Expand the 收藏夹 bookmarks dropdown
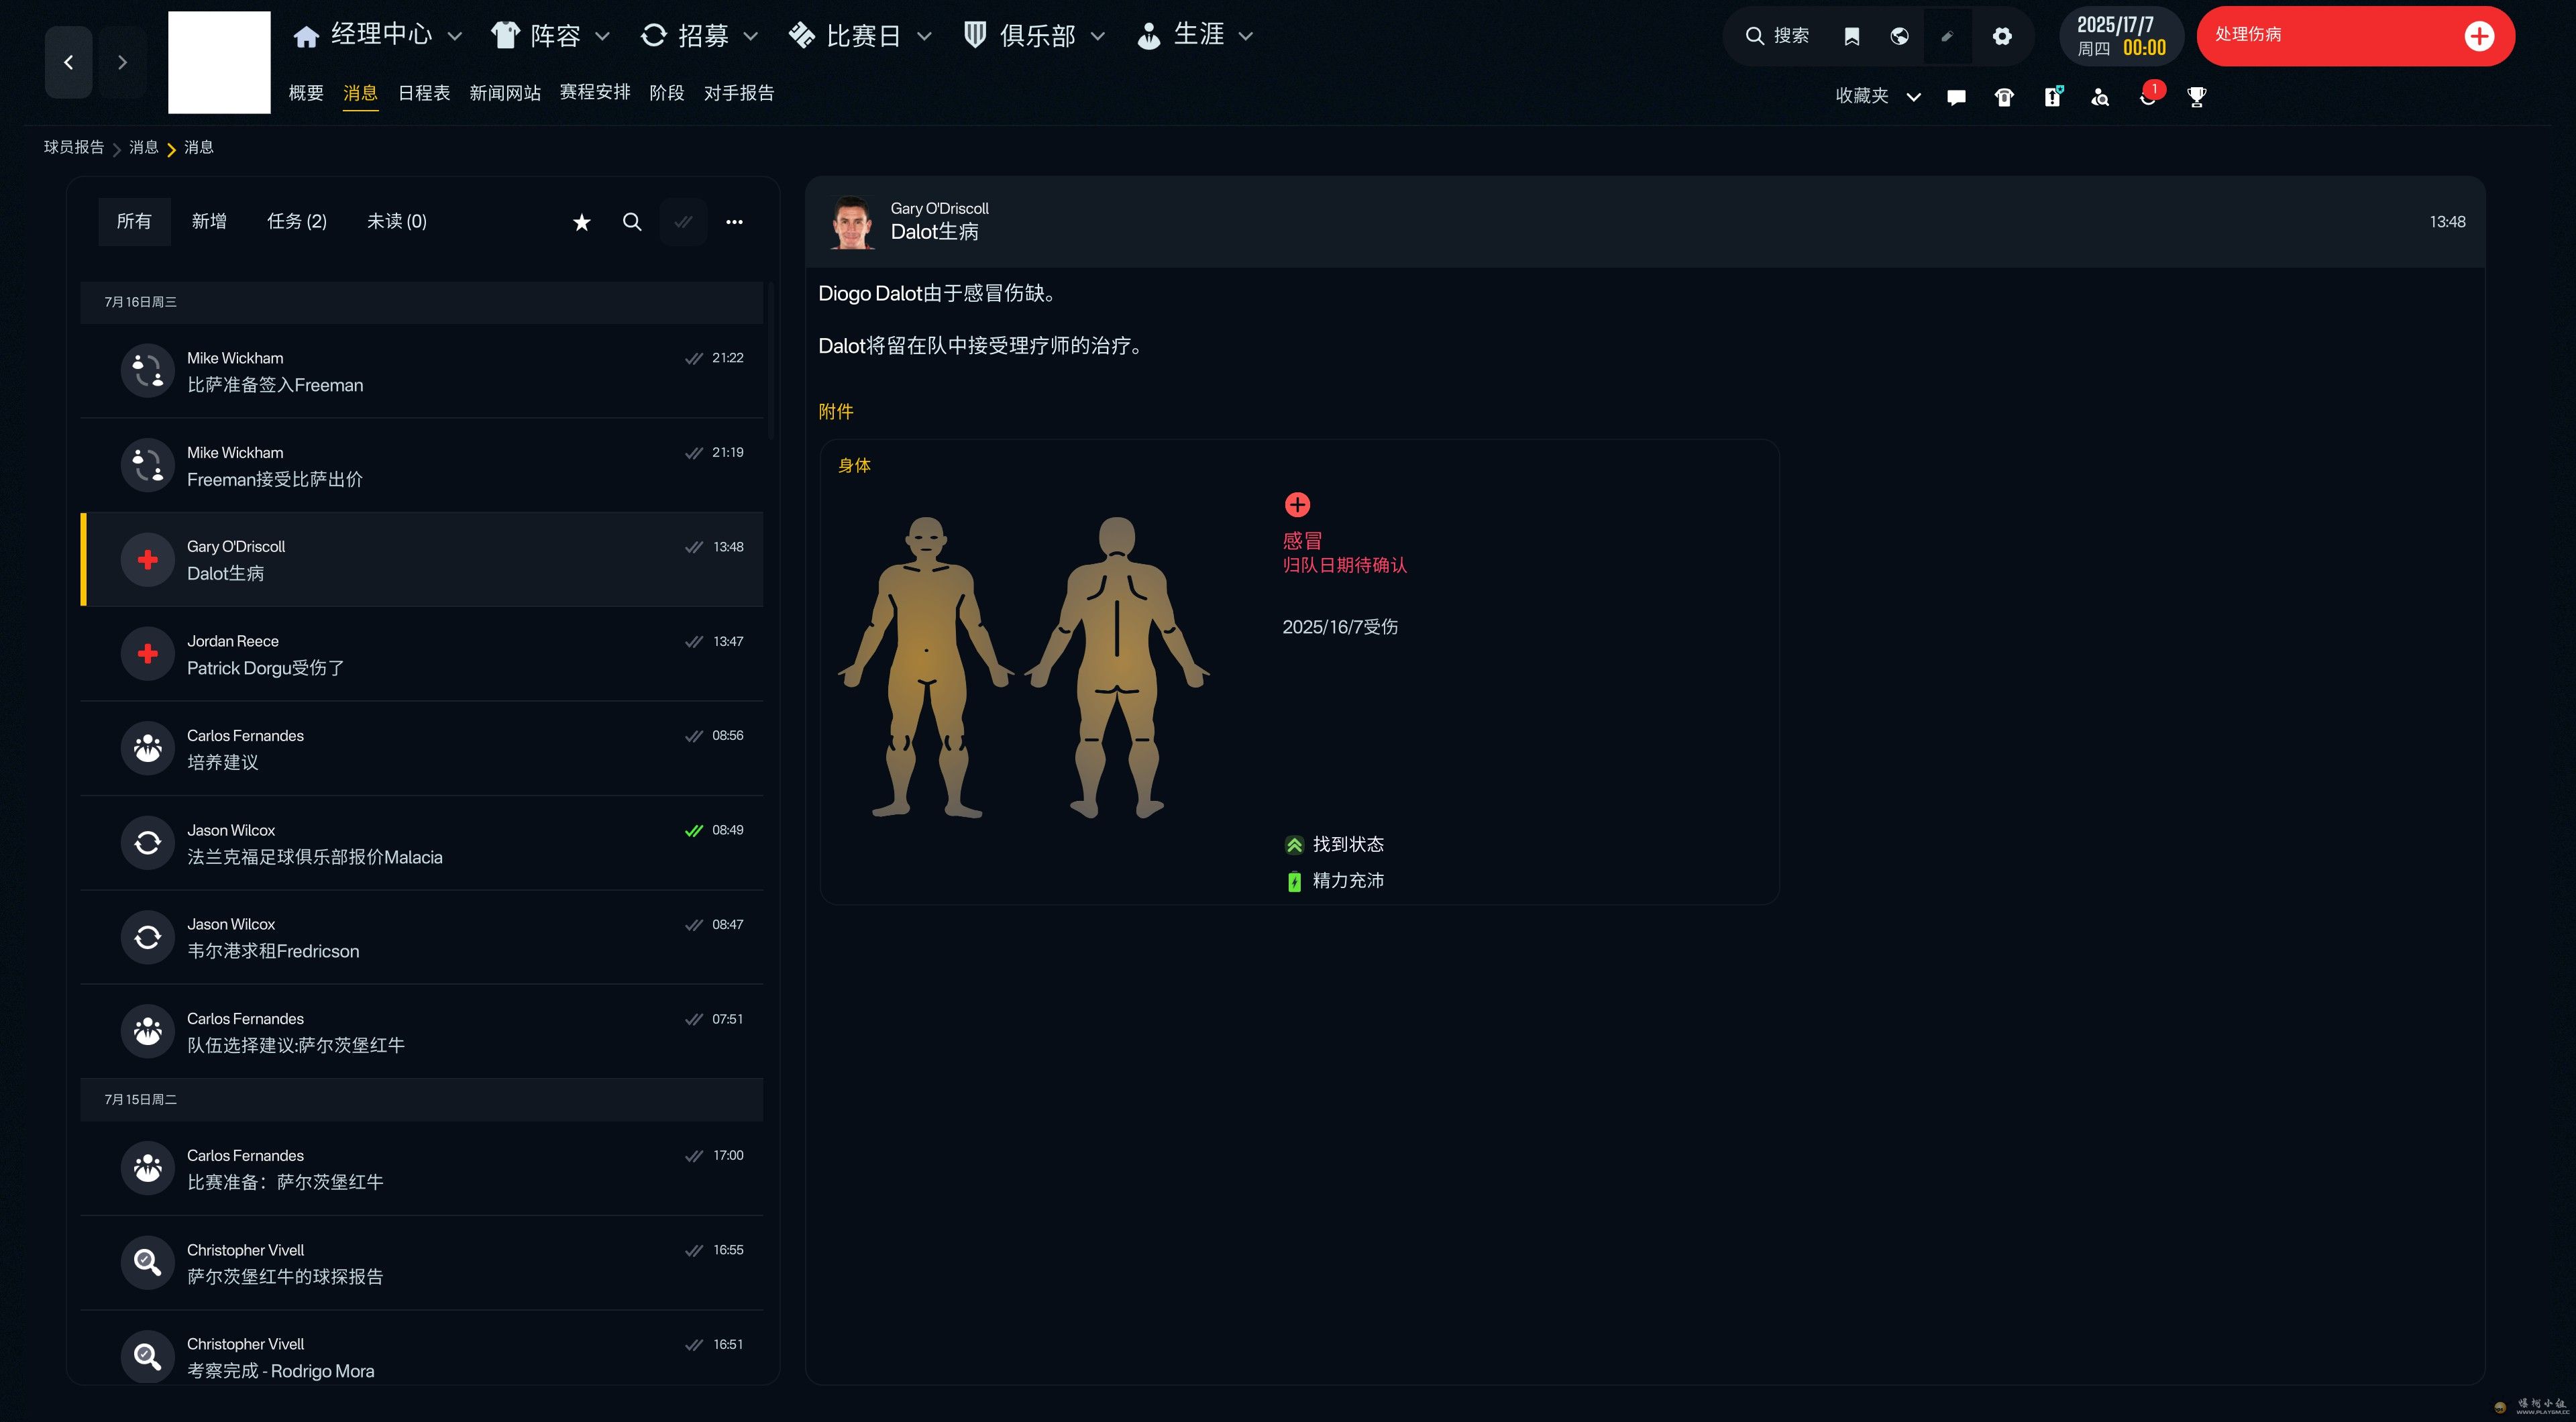The height and width of the screenshot is (1422, 2576). click(x=1912, y=97)
